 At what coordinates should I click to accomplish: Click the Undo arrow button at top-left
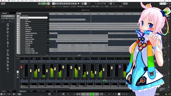click(2, 3)
